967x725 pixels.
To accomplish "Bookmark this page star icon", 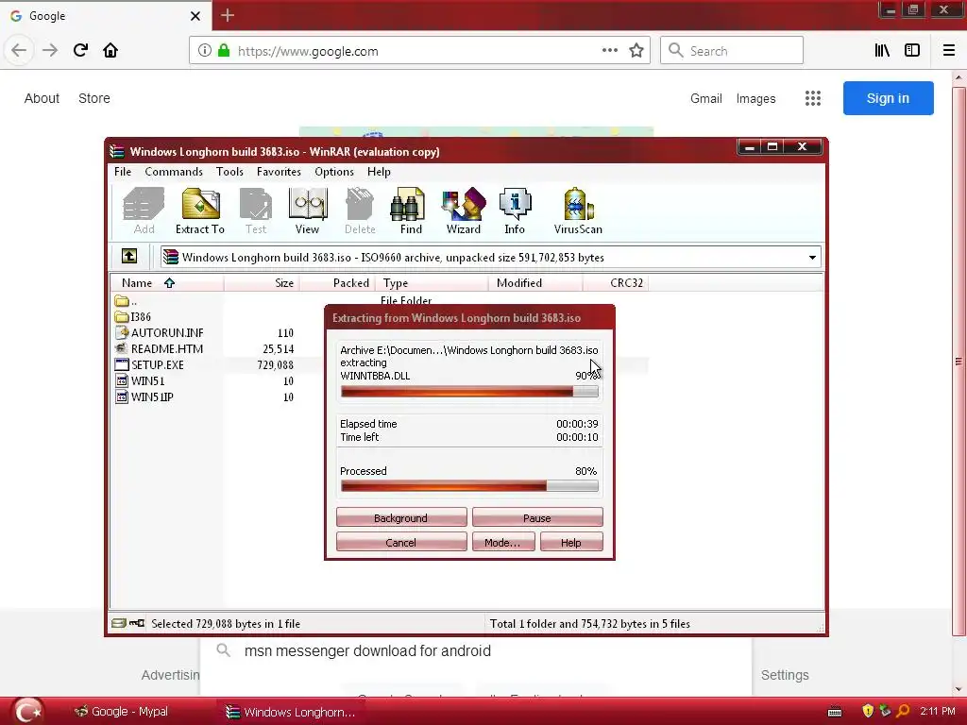I will pos(636,51).
